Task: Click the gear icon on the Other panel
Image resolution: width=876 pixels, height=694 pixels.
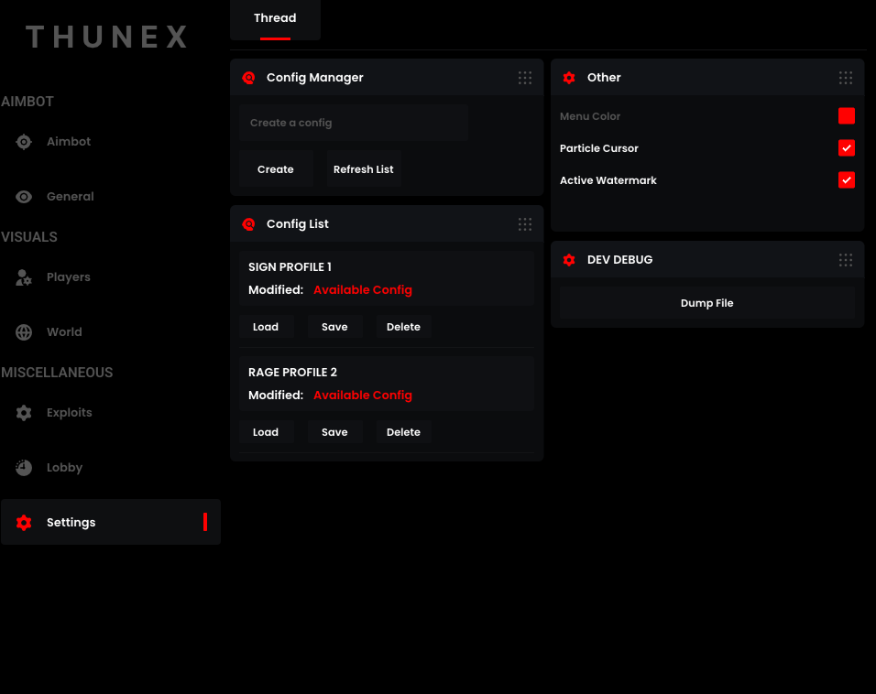Action: [x=568, y=78]
